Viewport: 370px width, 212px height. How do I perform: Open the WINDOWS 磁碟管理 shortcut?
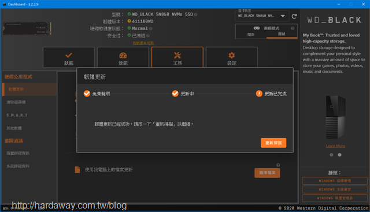(x=335, y=181)
